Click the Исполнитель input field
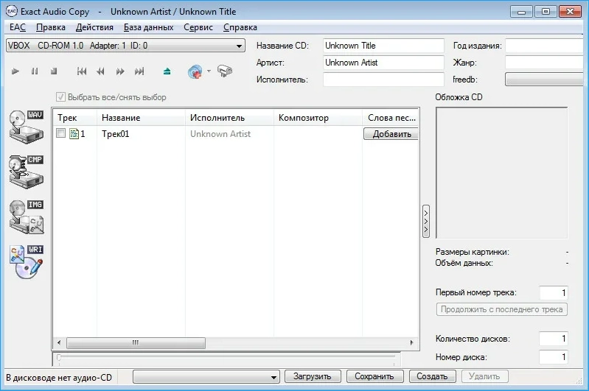 click(383, 80)
